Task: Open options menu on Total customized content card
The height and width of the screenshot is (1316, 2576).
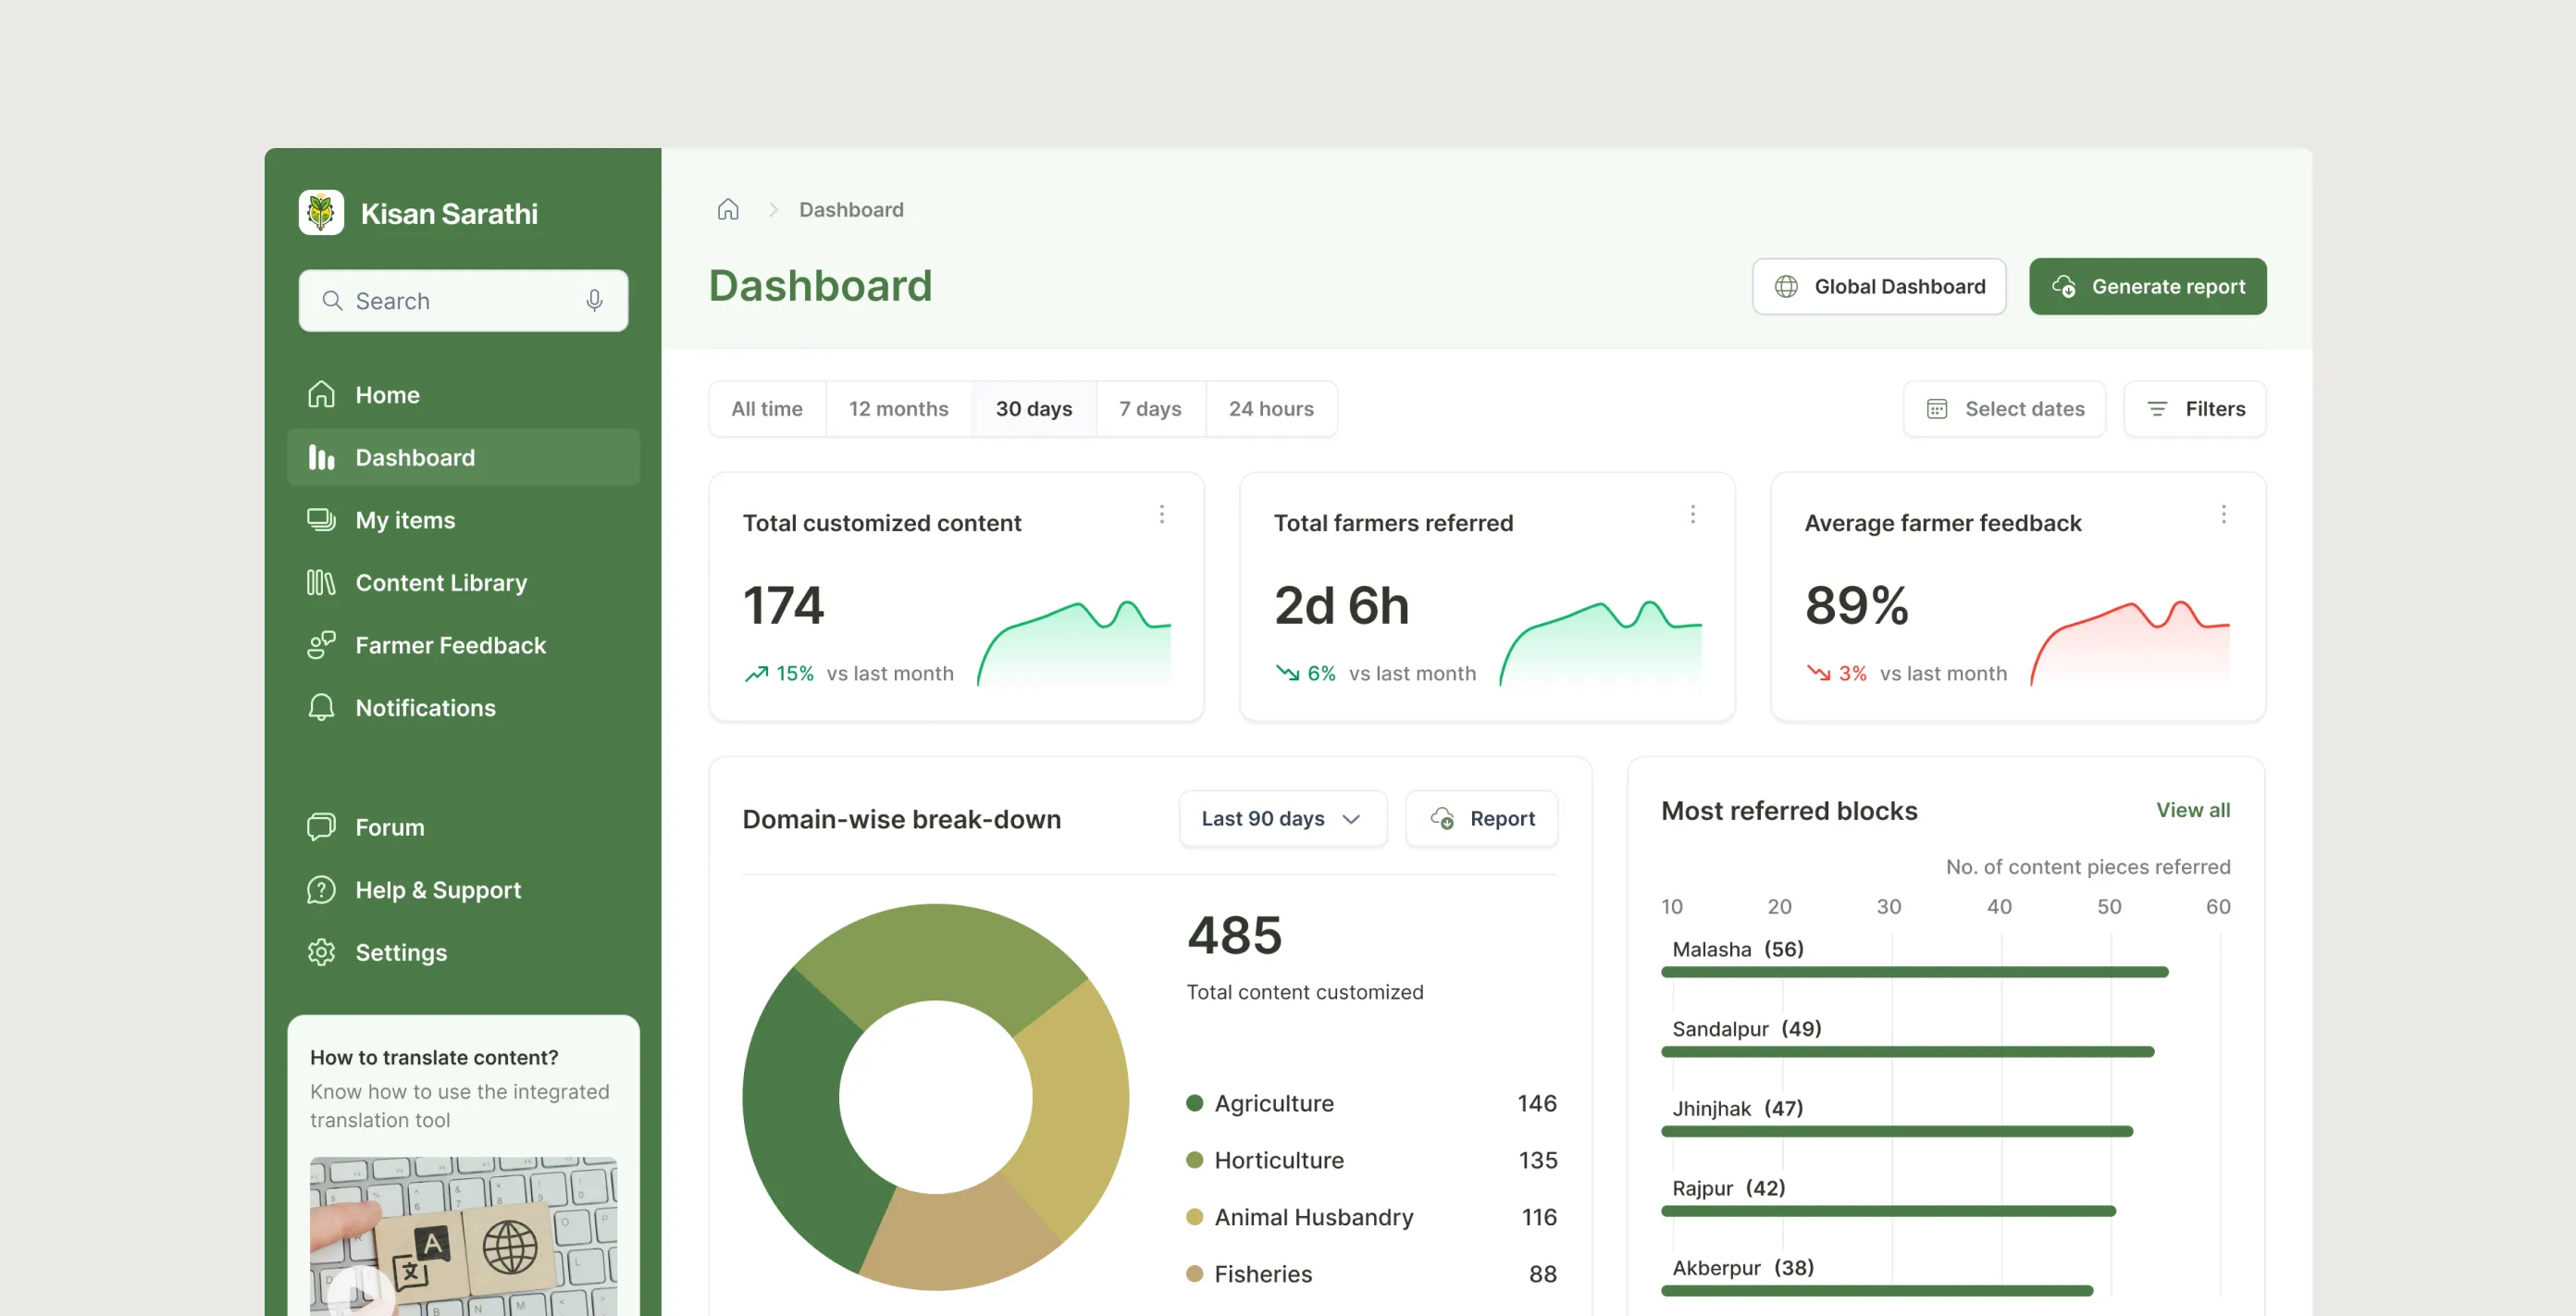Action: coord(1161,514)
